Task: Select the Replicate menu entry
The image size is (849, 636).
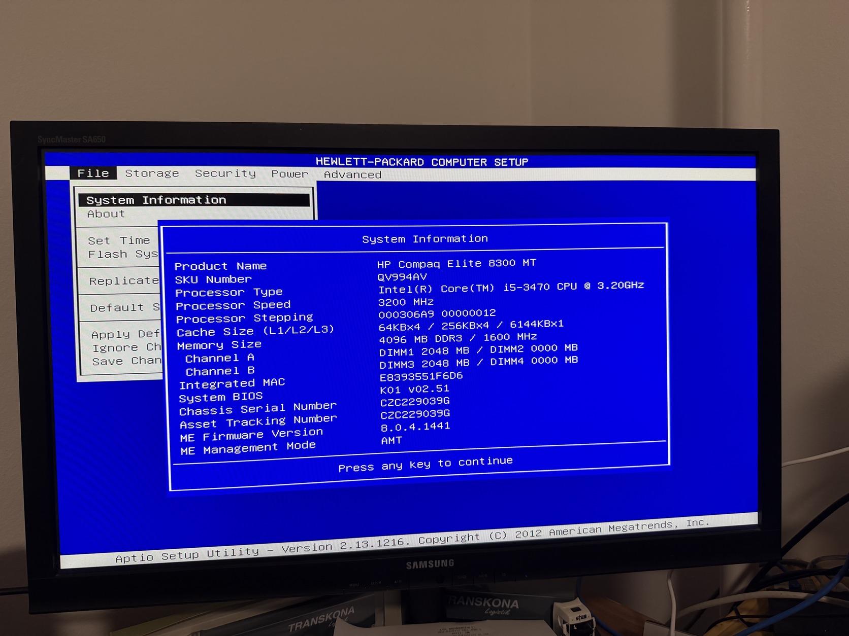Action: pos(124,281)
